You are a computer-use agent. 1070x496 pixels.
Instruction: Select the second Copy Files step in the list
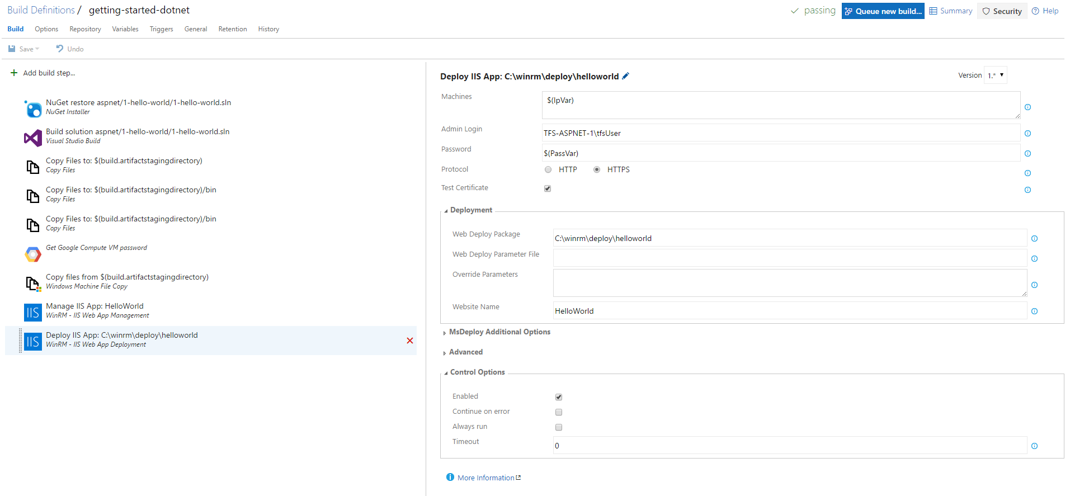coord(211,195)
